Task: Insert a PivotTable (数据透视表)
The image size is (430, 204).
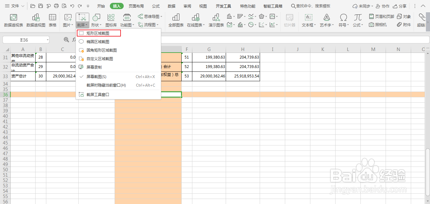Action: [x=14, y=20]
